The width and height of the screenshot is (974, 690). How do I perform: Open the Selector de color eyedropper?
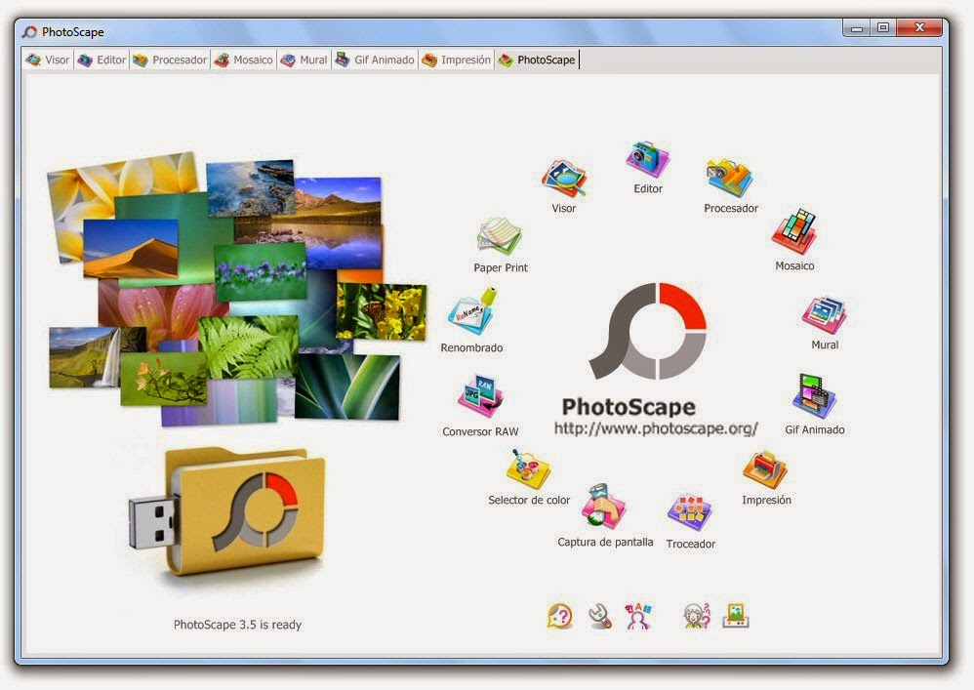(528, 470)
